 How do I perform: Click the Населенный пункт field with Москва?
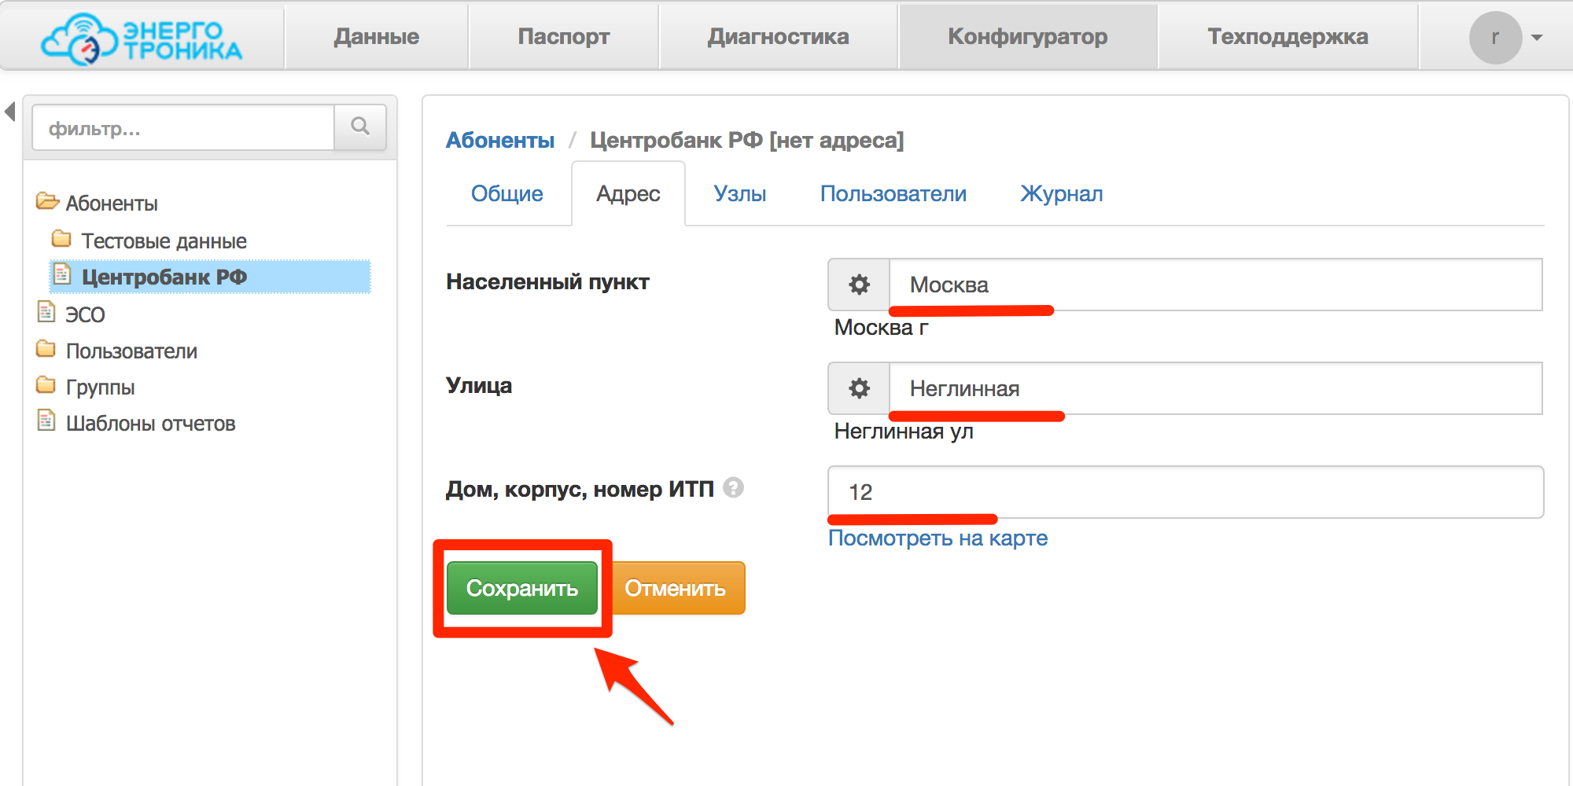[x=1215, y=285]
